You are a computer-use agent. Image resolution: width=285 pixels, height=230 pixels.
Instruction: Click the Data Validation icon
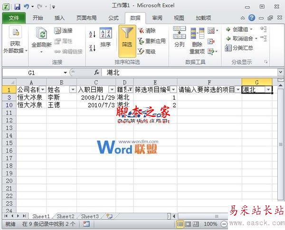pyautogui.click(x=211, y=30)
